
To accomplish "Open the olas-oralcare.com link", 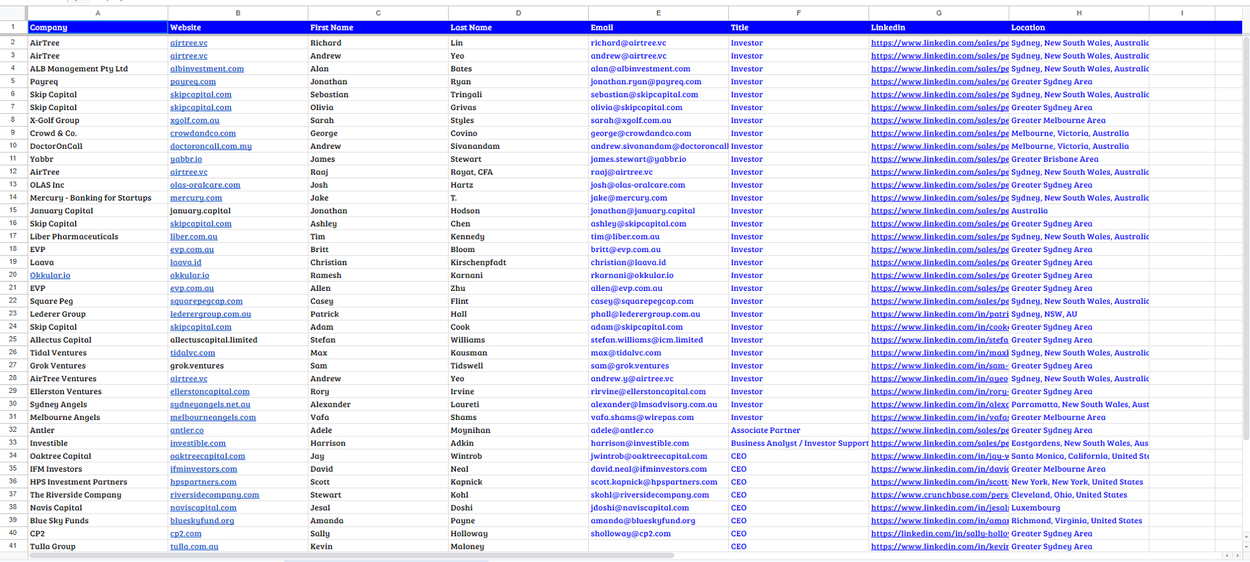I will tap(205, 185).
